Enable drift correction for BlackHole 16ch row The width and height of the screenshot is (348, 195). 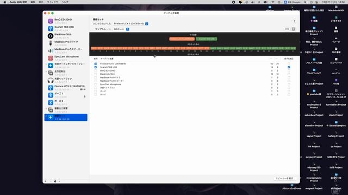click(289, 74)
